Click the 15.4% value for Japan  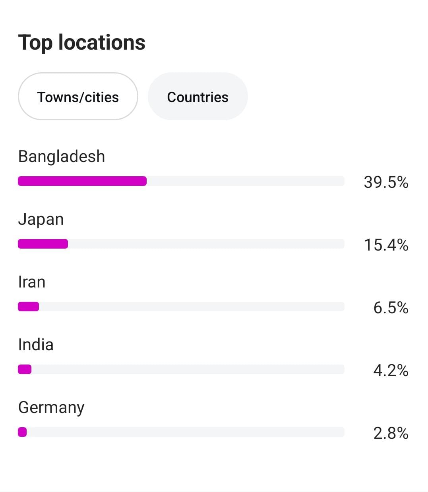tap(386, 245)
